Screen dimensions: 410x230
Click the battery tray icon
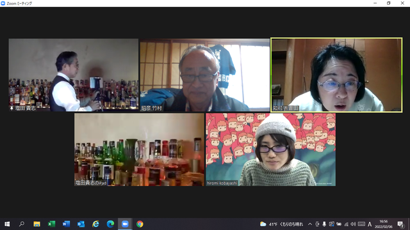pos(339,224)
